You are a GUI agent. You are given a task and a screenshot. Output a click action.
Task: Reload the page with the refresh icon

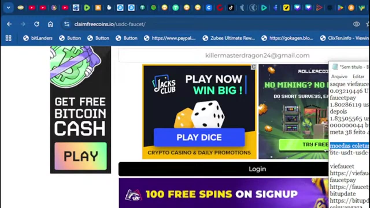[36, 24]
